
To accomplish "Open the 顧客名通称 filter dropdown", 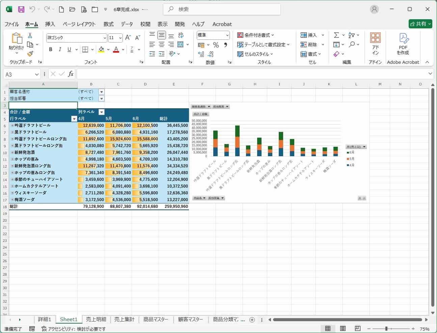I will click(101, 92).
